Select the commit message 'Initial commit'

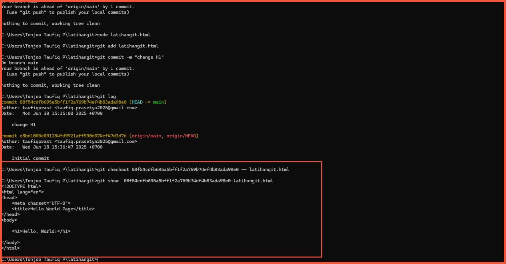click(30, 158)
